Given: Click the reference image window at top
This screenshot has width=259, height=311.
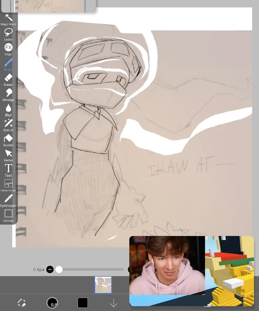Looking at the screenshot, I should point(49,6).
